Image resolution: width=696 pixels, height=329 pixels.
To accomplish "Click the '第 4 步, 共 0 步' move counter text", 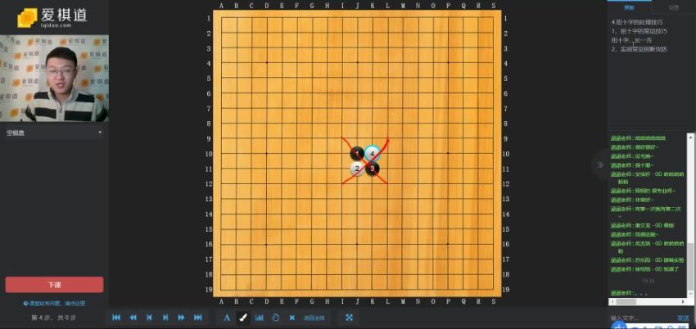I will point(54,318).
